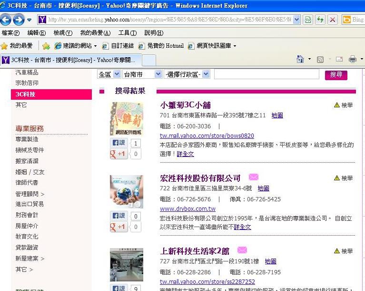365x291 pixels.
Task: Select 汽車精品 category in sidebar
Action: (27, 73)
